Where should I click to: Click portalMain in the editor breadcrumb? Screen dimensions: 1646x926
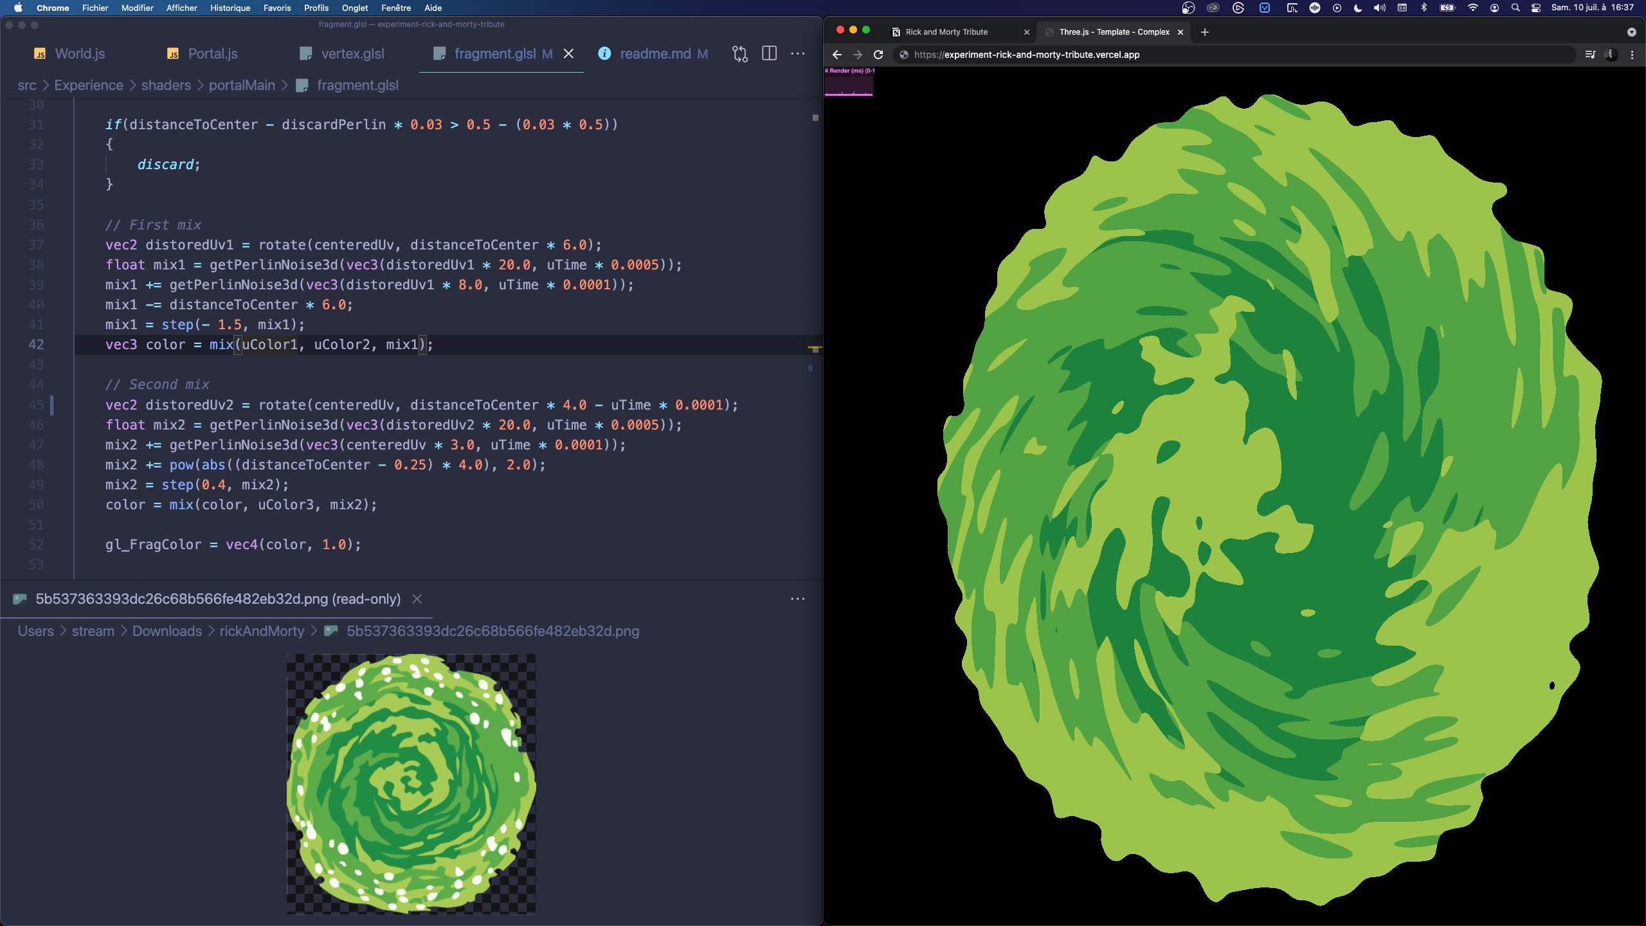coord(242,85)
